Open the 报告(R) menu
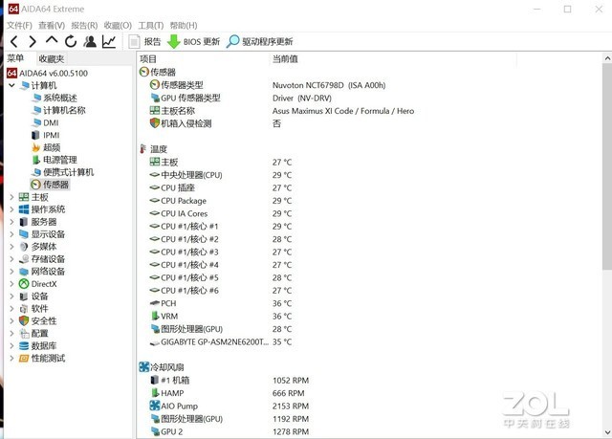The width and height of the screenshot is (612, 439). pyautogui.click(x=84, y=26)
